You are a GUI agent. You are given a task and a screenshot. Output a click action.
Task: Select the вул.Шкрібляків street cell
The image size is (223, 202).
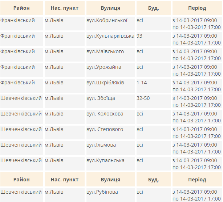click(x=105, y=83)
